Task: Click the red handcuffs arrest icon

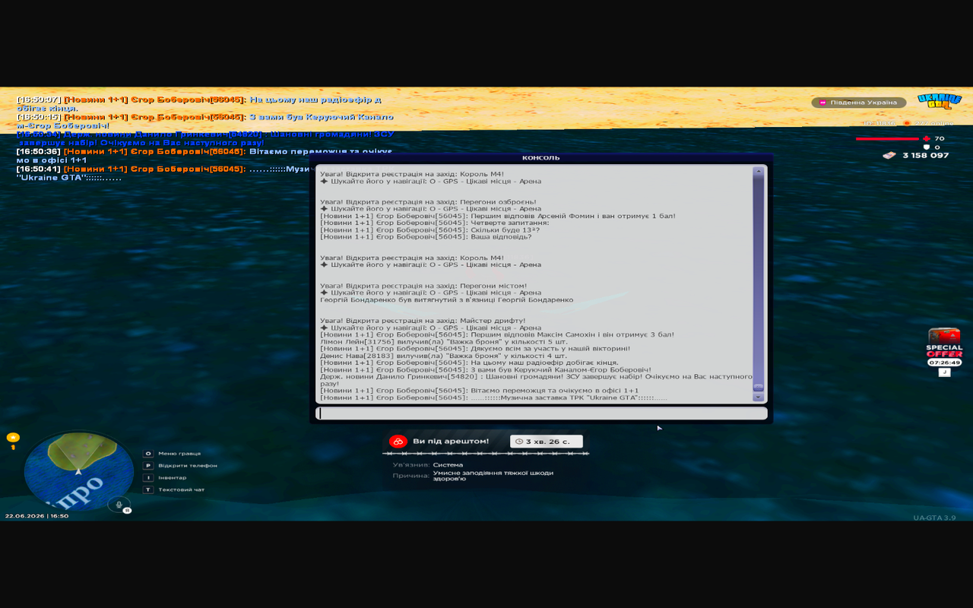Action: pos(398,442)
